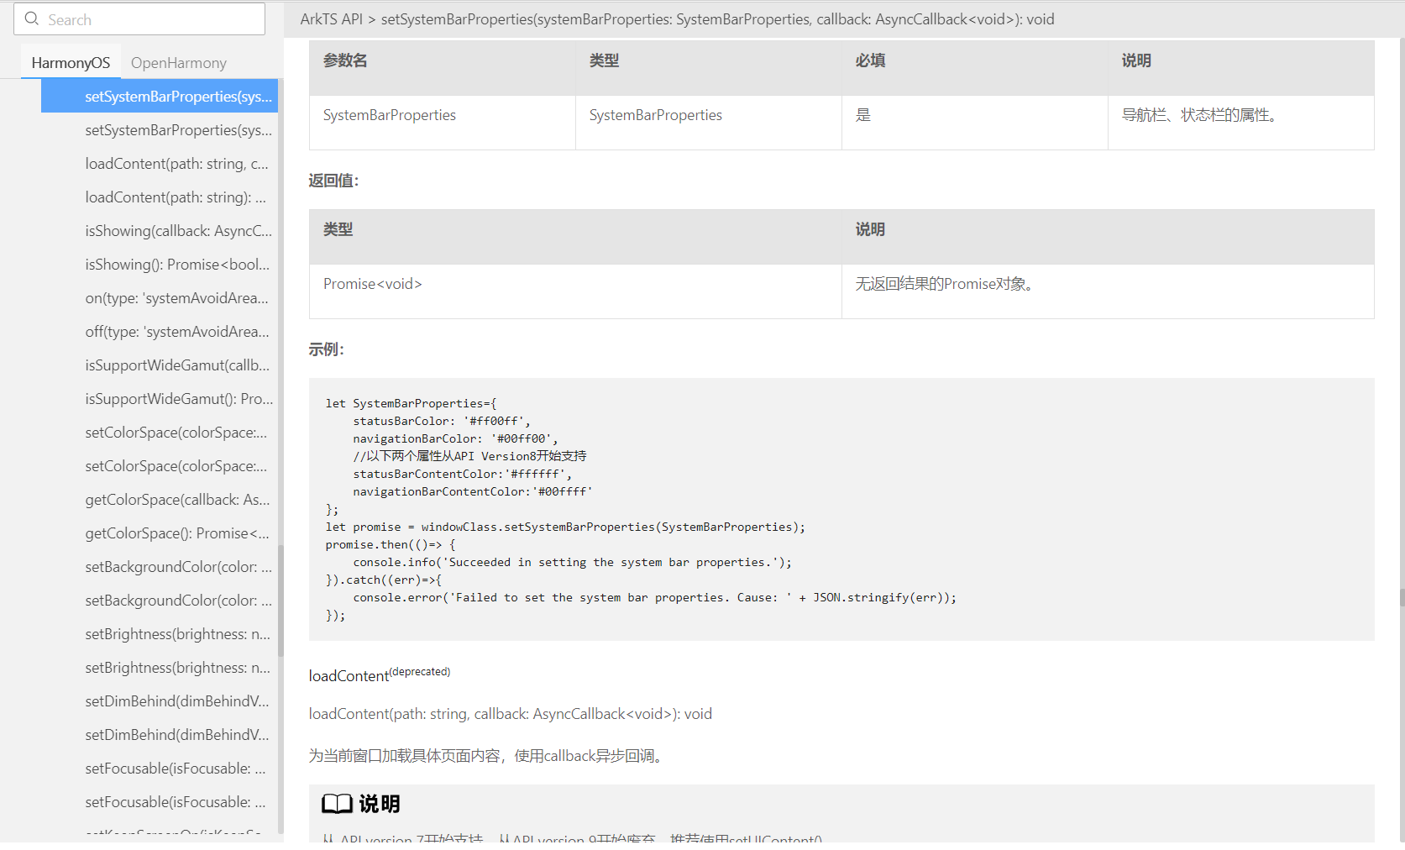This screenshot has width=1405, height=850.
Task: Click the 说明 note title next to book icon
Action: [380, 804]
